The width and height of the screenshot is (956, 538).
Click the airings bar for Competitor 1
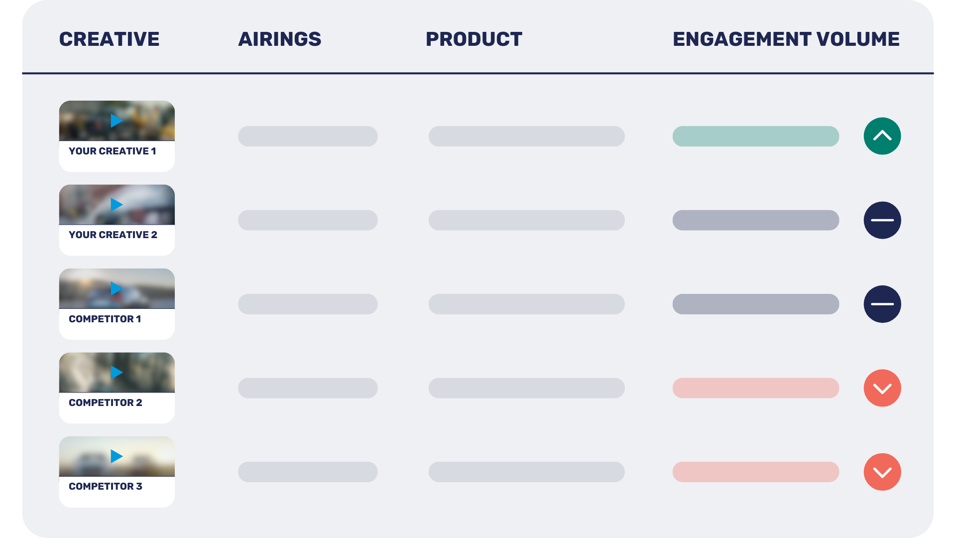308,304
